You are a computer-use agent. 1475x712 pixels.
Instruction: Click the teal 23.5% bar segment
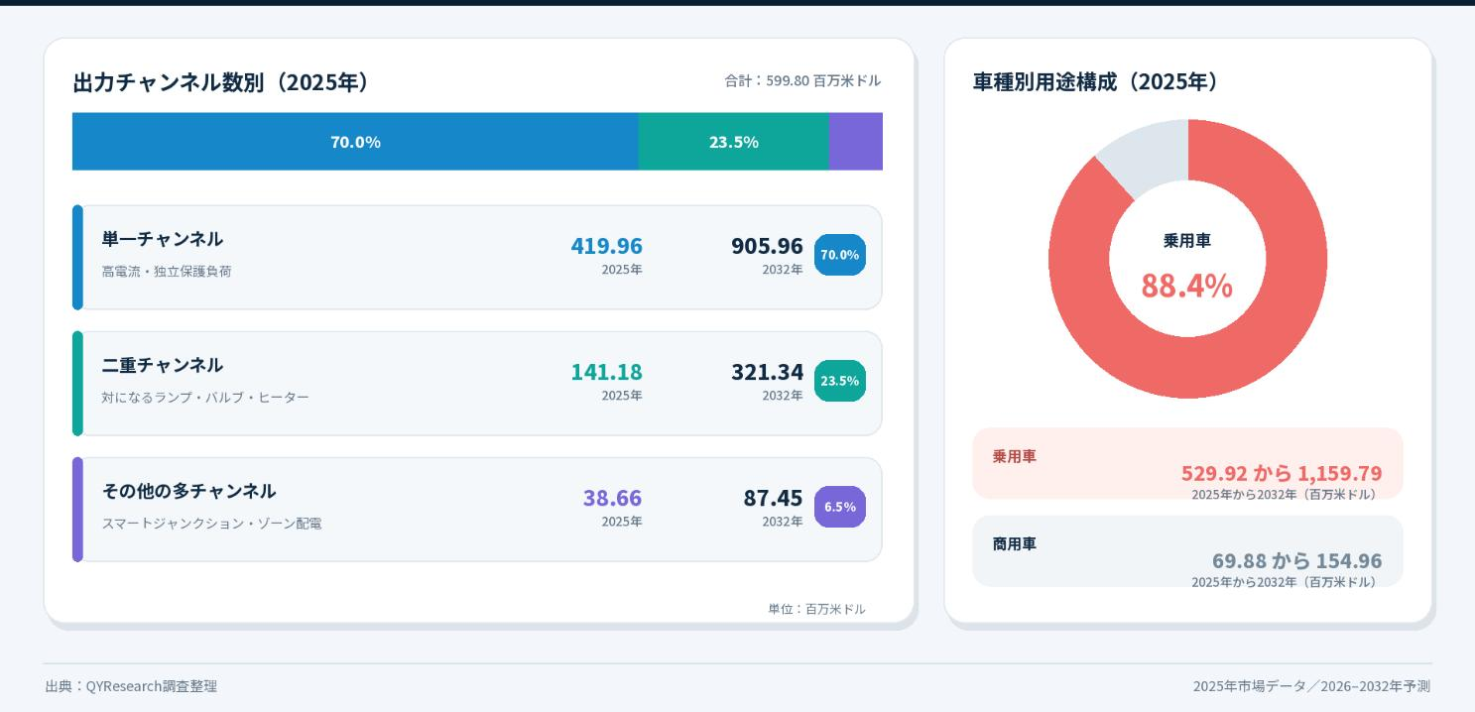click(734, 142)
